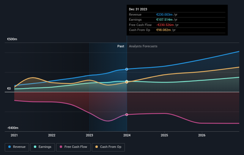Click the pink Free Cash Flow data point at 2024
The height and width of the screenshot is (155, 244).
(127, 114)
